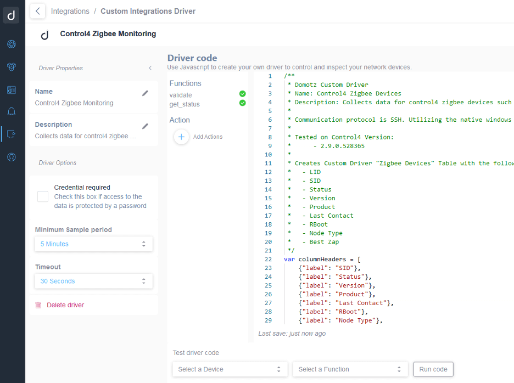Image resolution: width=514 pixels, height=383 pixels.
Task: Click code line '"label": "Last Contact"'
Action: 346,303
